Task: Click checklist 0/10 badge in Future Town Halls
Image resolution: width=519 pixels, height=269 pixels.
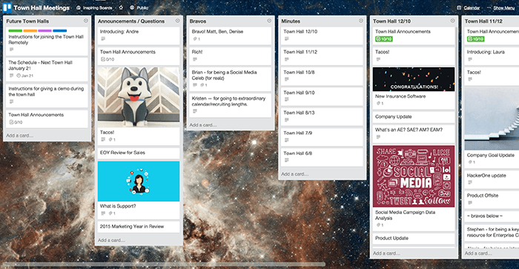Action: point(16,122)
